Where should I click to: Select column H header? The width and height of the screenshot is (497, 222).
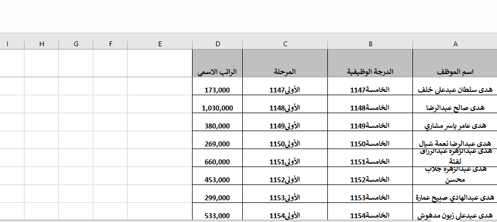(x=41, y=44)
